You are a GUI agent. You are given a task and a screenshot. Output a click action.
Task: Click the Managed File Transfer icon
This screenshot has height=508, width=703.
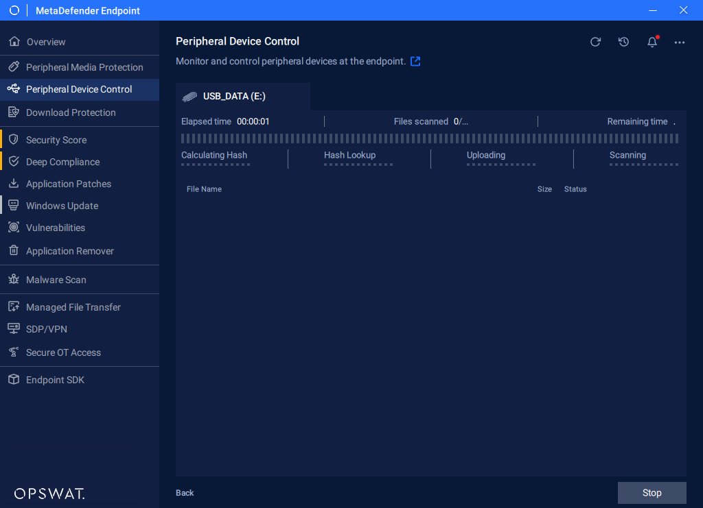(x=14, y=307)
